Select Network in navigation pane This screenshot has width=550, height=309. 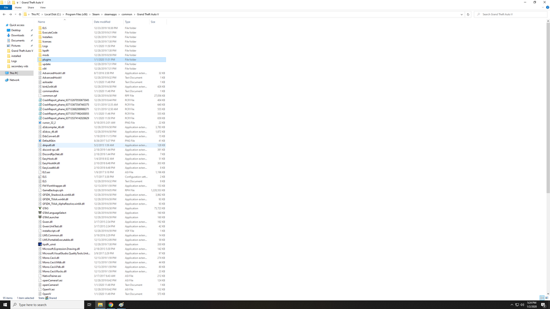[14, 80]
